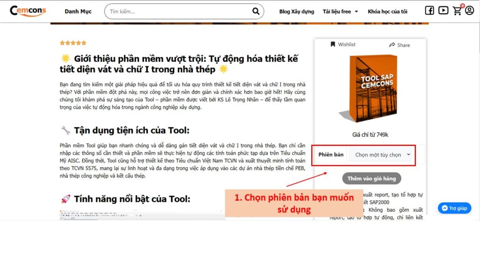Open the user account profile icon

tap(469, 11)
